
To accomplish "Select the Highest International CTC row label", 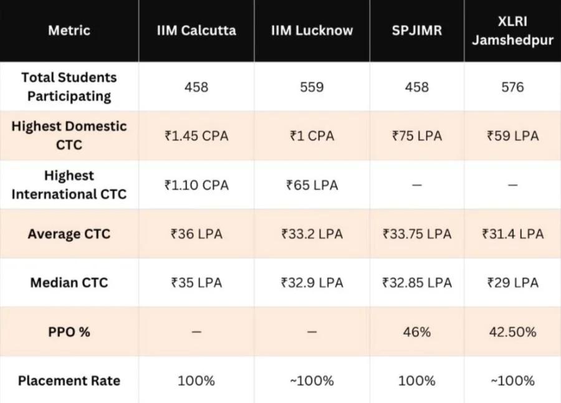I will (x=69, y=185).
